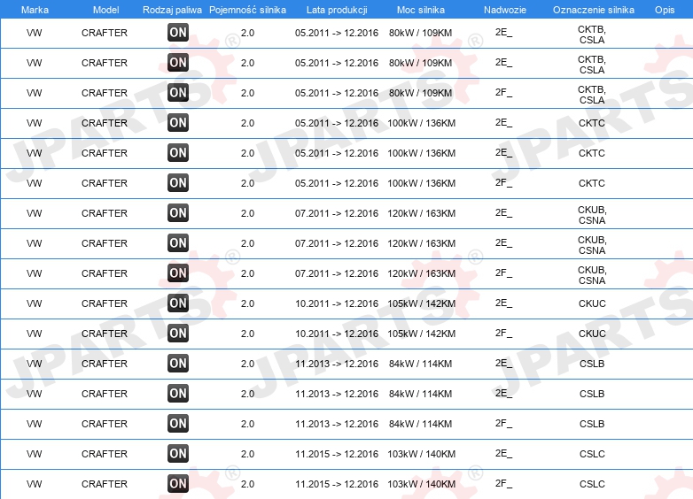Screen dimensions: 693x499
Task: Select CRAFTER in the 84kW 2F_ row
Action: [x=105, y=424]
